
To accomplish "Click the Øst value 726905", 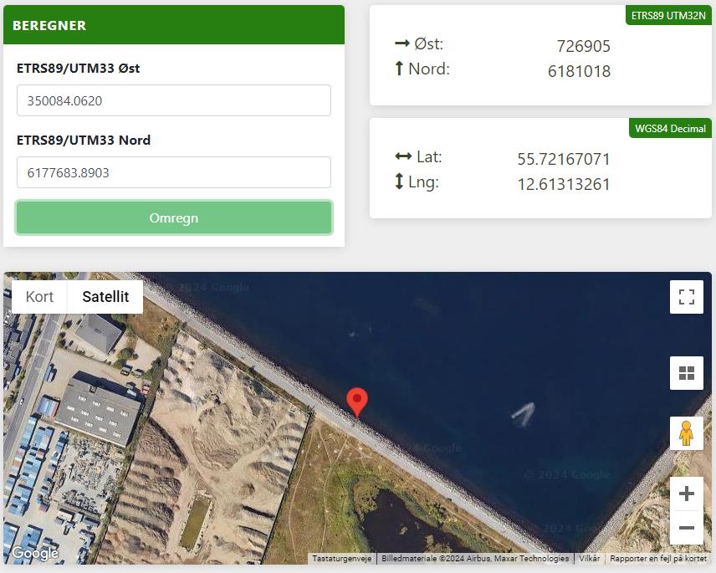I will (x=584, y=46).
